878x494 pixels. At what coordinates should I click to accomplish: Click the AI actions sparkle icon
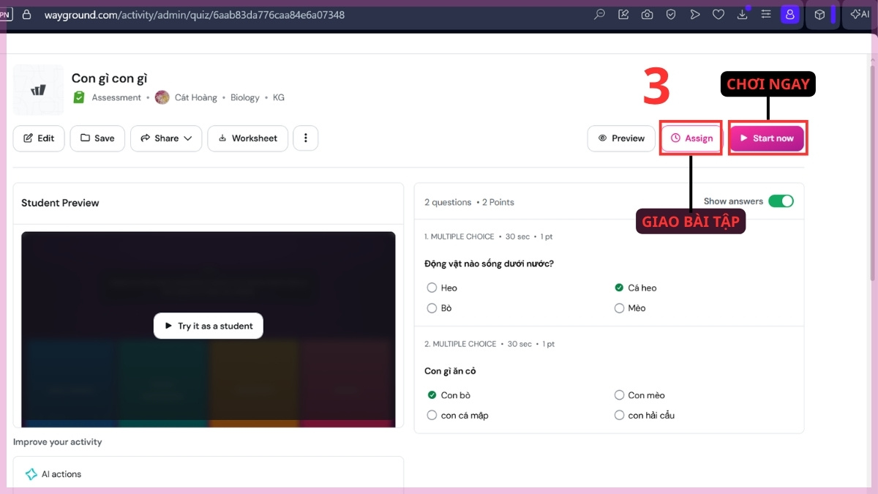(31, 474)
